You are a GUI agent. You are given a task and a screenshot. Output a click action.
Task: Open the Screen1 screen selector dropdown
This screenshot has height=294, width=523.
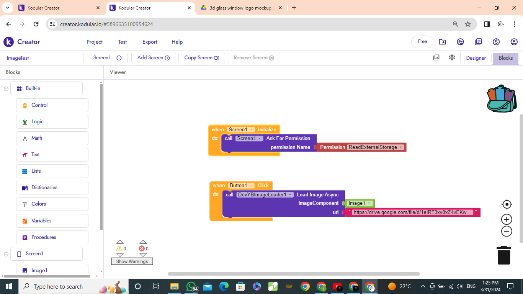click(105, 58)
